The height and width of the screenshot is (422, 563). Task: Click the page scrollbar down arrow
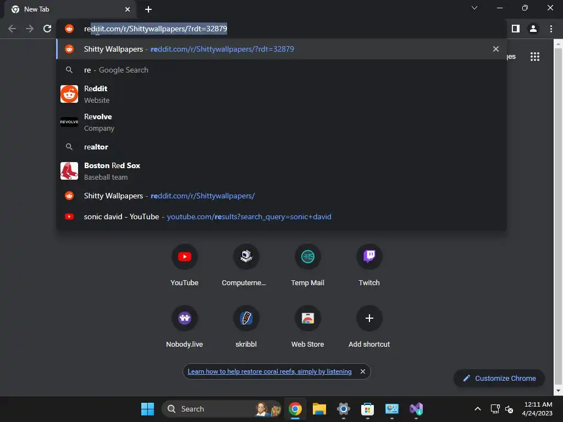tap(558, 391)
